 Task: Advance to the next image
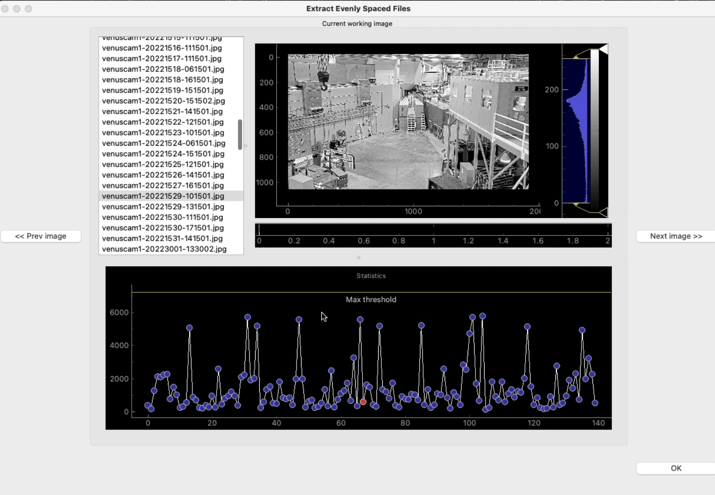[676, 236]
